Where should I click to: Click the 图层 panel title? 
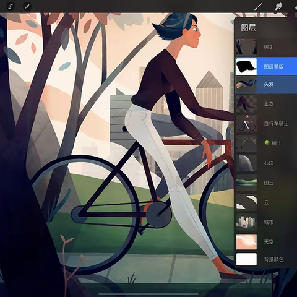click(x=249, y=27)
